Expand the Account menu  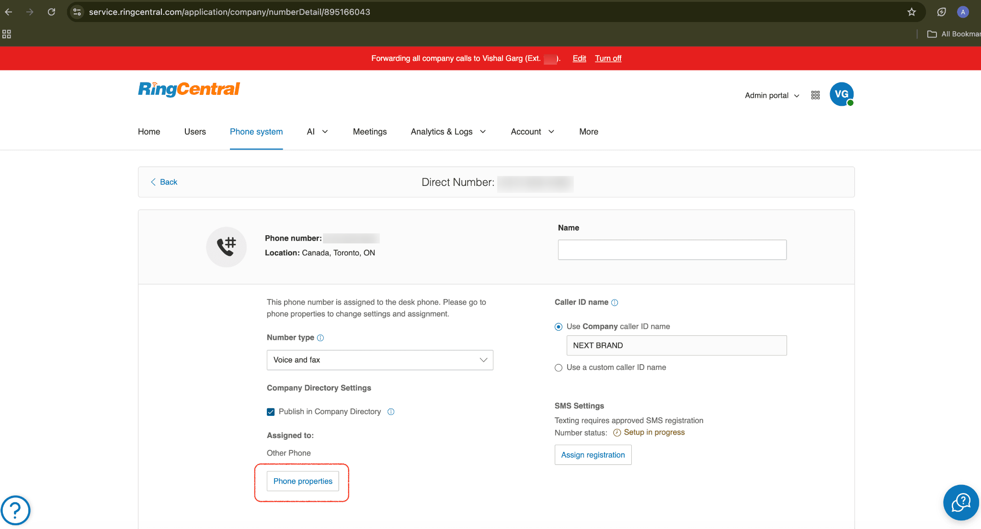[533, 132]
